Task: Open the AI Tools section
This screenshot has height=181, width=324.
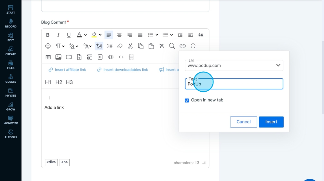Action: click(11, 134)
